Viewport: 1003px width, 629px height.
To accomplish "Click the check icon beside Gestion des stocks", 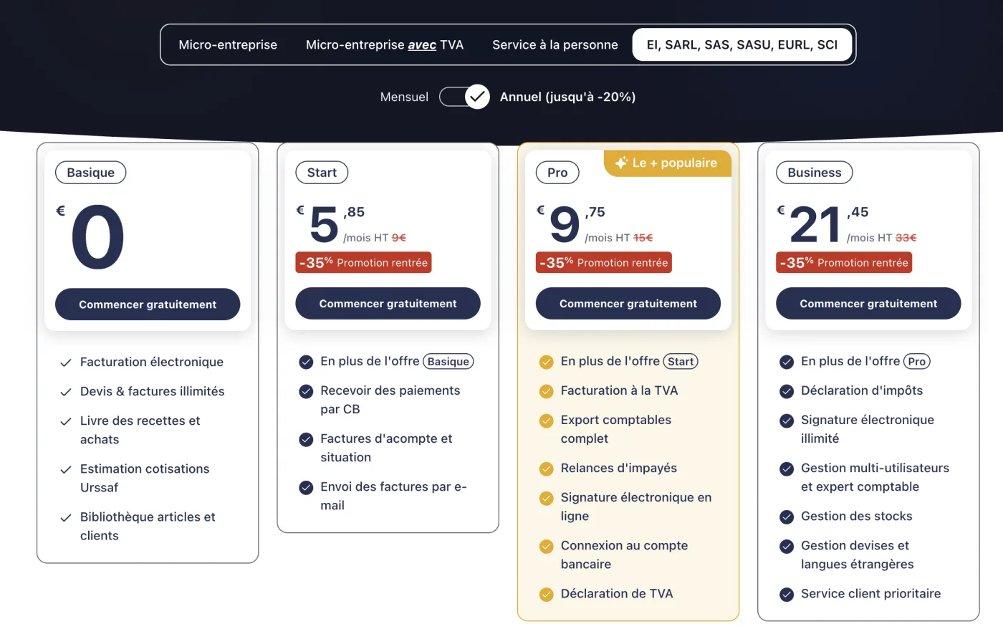I will (x=787, y=517).
